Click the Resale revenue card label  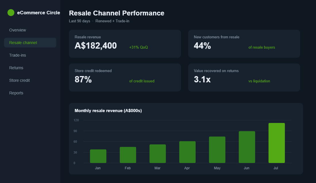click(88, 37)
